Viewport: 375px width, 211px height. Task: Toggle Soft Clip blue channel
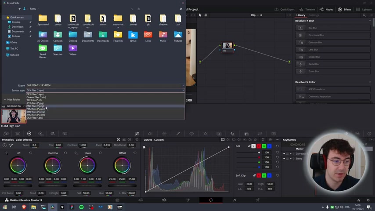point(269,175)
